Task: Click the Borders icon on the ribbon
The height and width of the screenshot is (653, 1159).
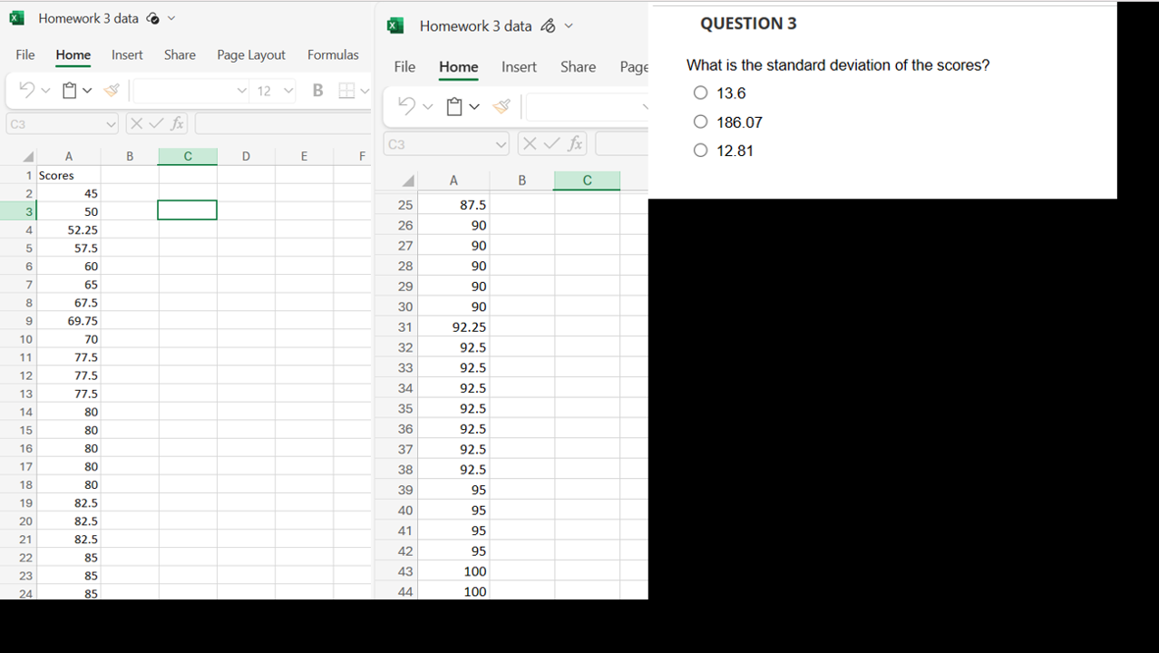Action: pos(347,90)
